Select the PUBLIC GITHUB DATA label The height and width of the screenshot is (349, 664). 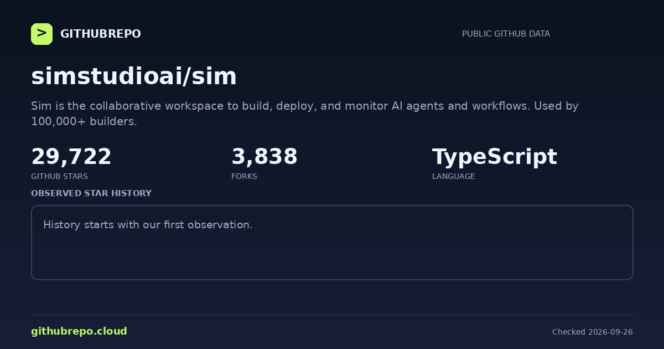(506, 34)
